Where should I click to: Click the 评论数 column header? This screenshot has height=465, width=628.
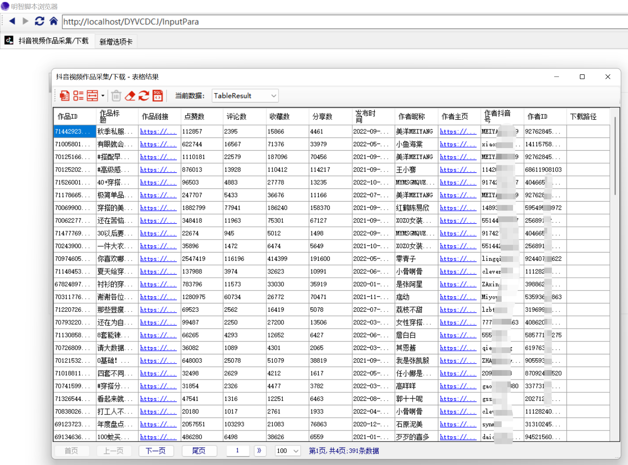click(244, 116)
